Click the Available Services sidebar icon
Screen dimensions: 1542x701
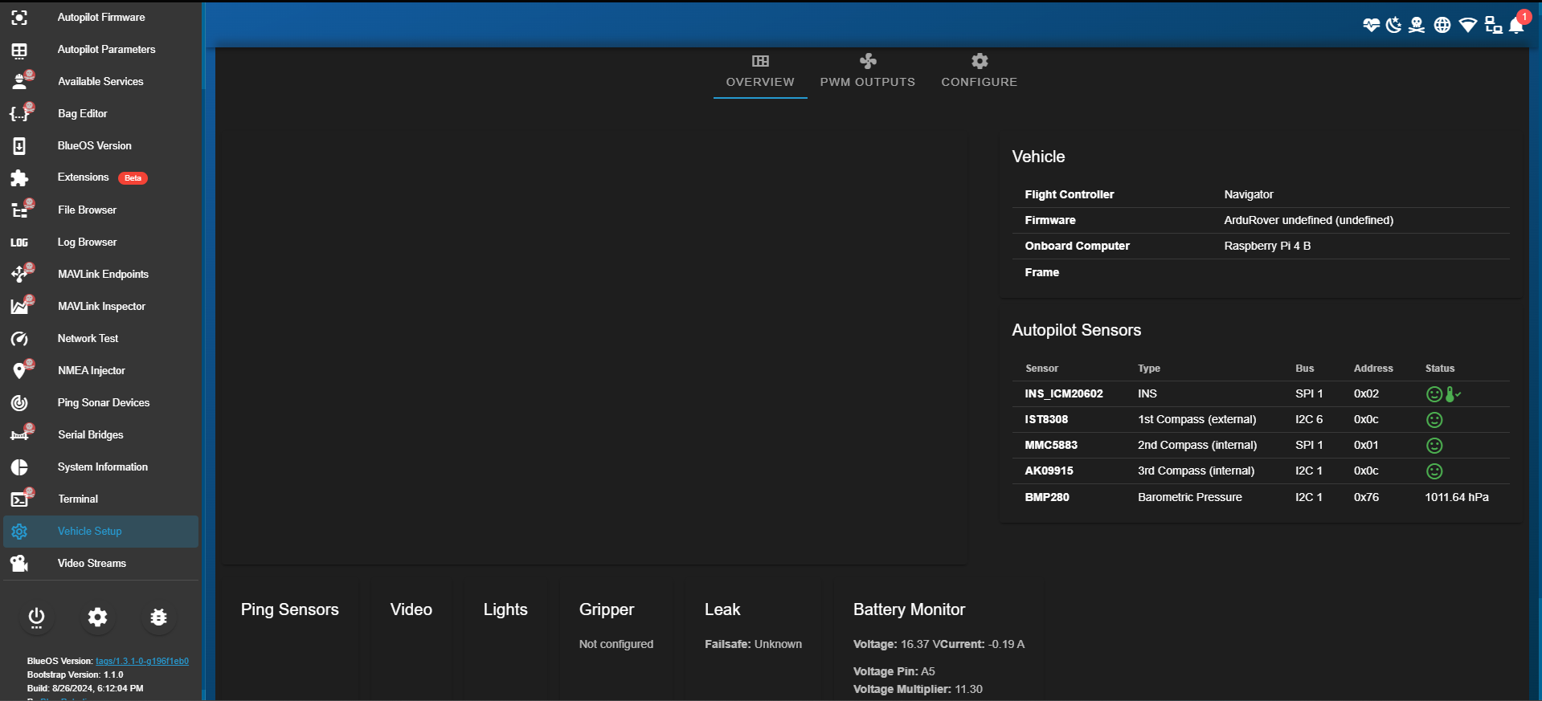[21, 80]
